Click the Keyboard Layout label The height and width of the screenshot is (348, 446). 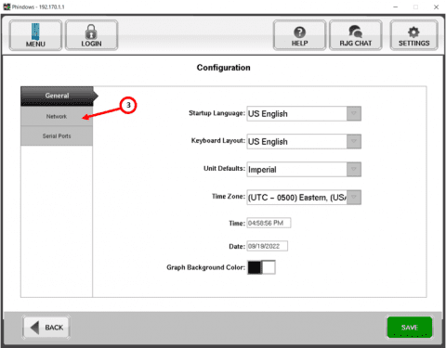(218, 141)
